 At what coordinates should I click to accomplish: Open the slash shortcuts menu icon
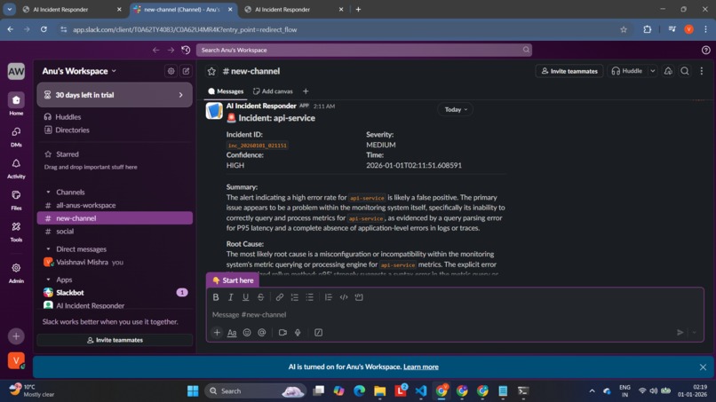click(x=318, y=333)
